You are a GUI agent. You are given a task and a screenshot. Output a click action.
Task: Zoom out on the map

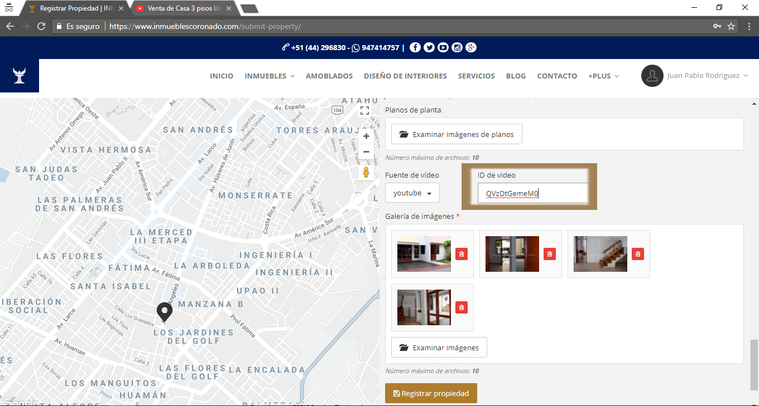tap(366, 152)
